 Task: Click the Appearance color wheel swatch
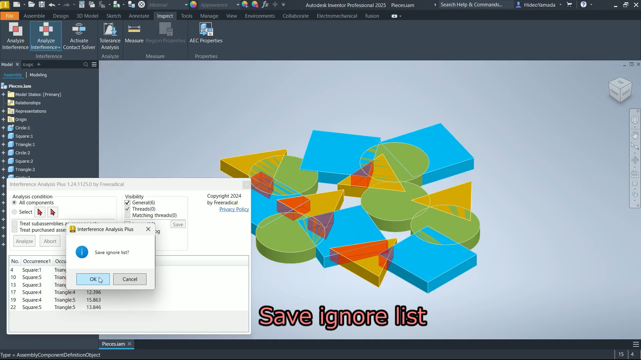pyautogui.click(x=193, y=5)
